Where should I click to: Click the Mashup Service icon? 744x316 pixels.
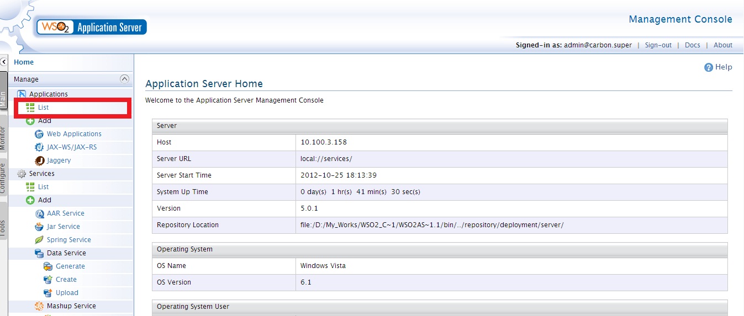click(x=39, y=306)
